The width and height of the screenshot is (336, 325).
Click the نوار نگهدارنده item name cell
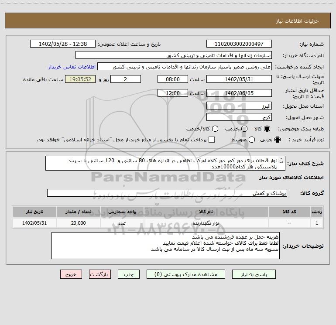206,223
